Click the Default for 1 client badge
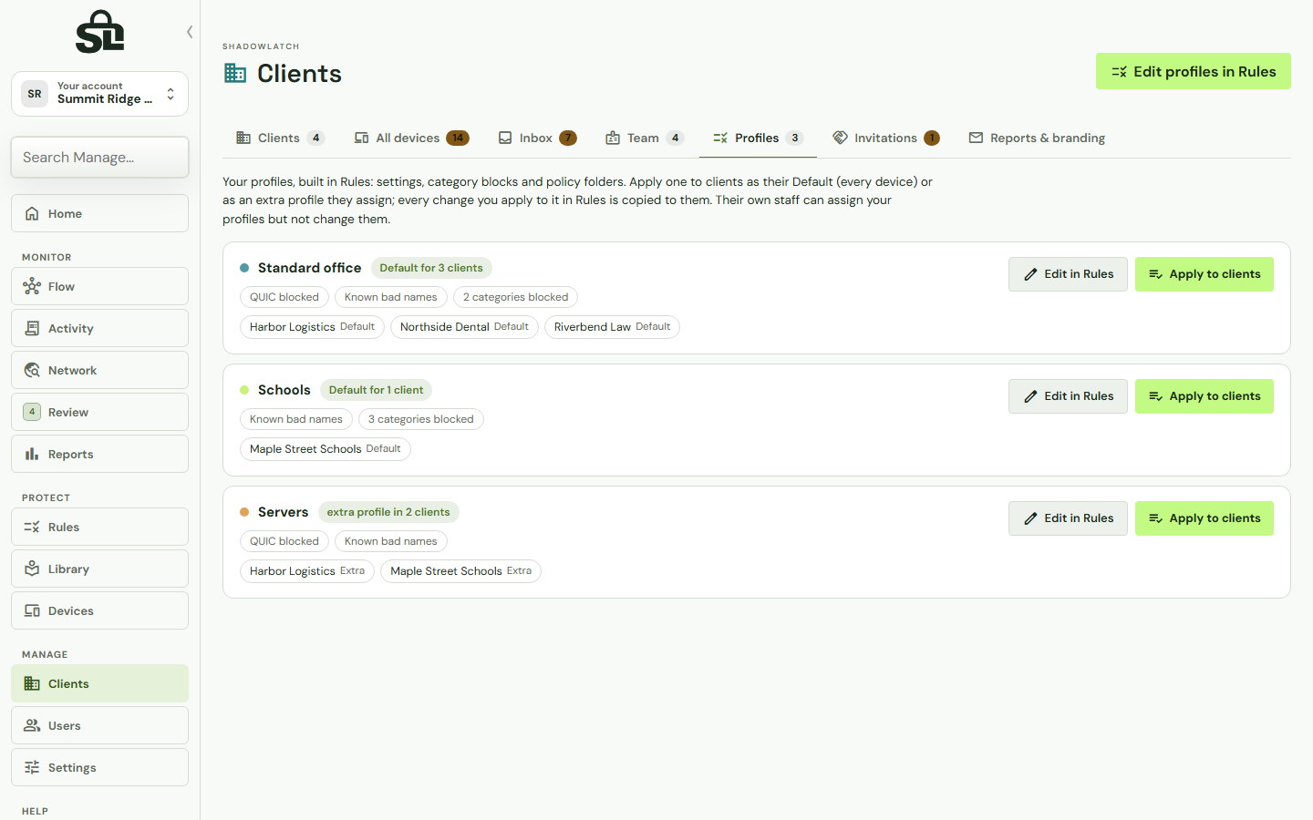Image resolution: width=1313 pixels, height=820 pixels. 376,390
